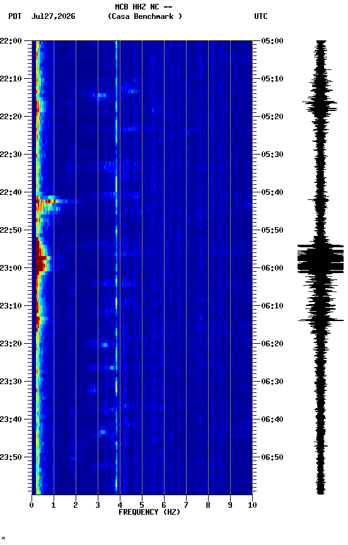Click the seismogram wiggle near 05:16 UTC
Viewport: 348px width, 545px height.
(320, 103)
